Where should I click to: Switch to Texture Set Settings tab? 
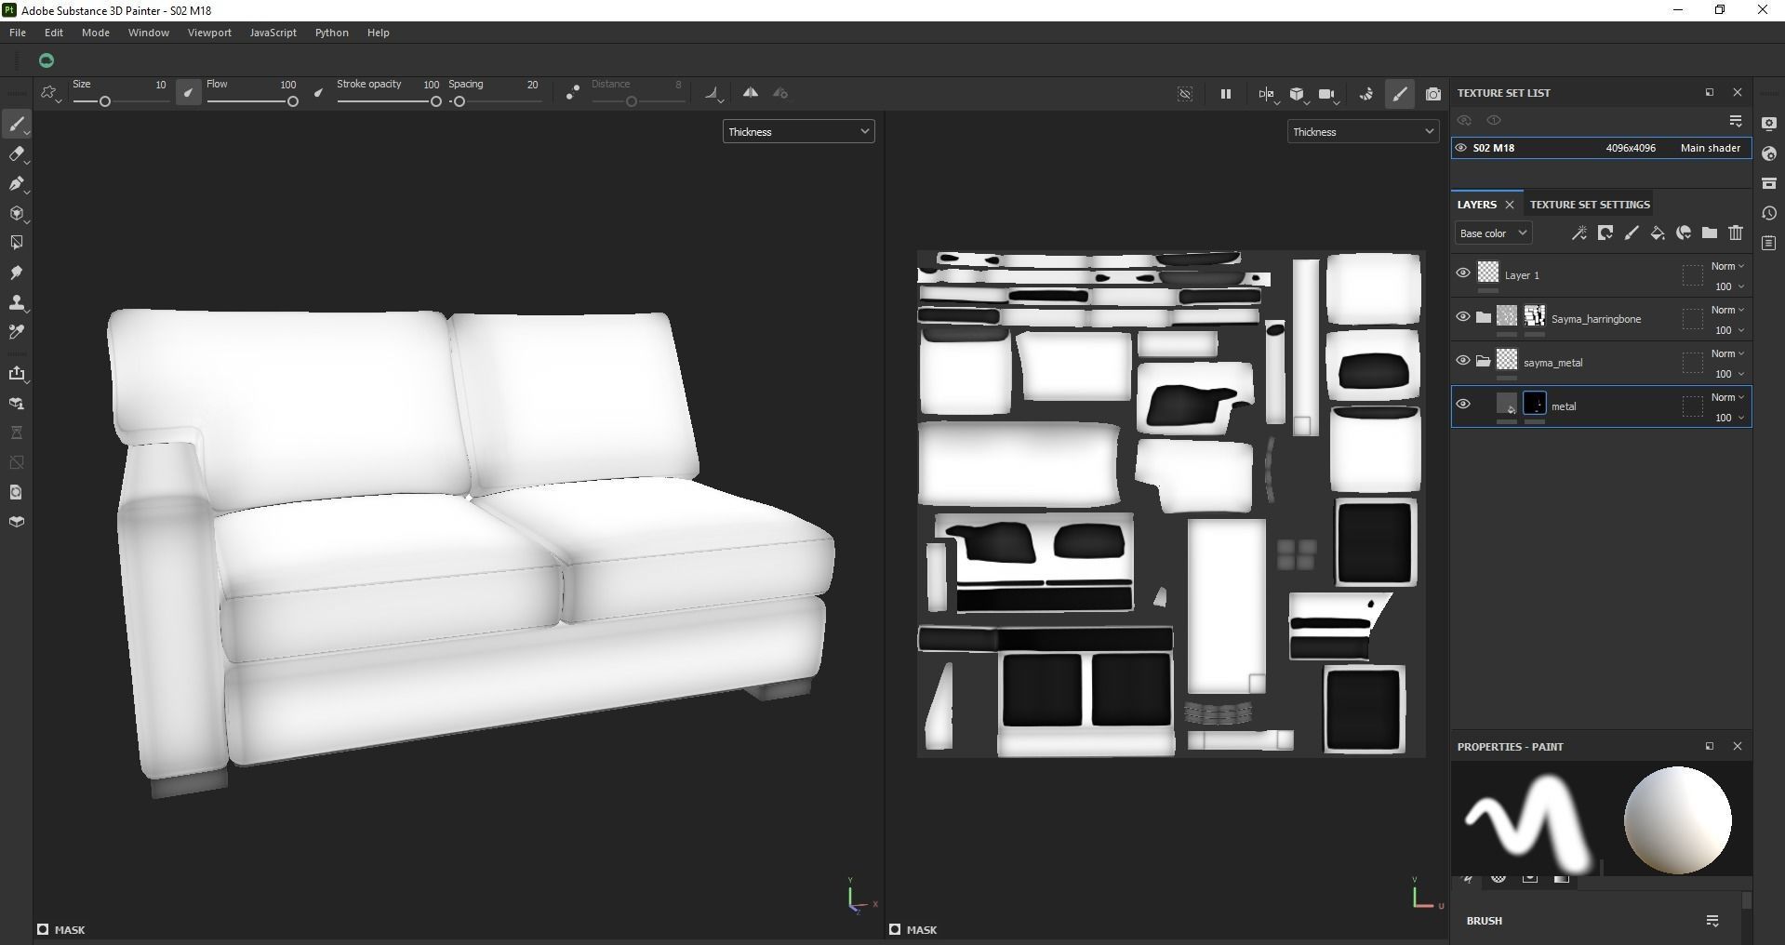[1590, 205]
